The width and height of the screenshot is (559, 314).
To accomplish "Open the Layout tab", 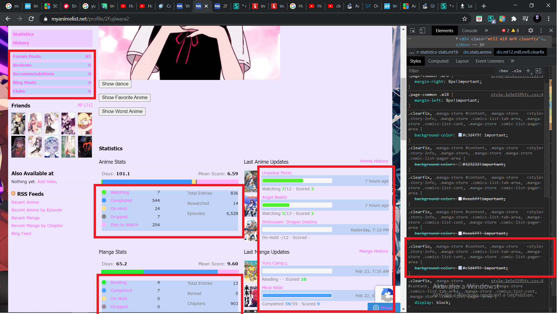I will point(462,61).
